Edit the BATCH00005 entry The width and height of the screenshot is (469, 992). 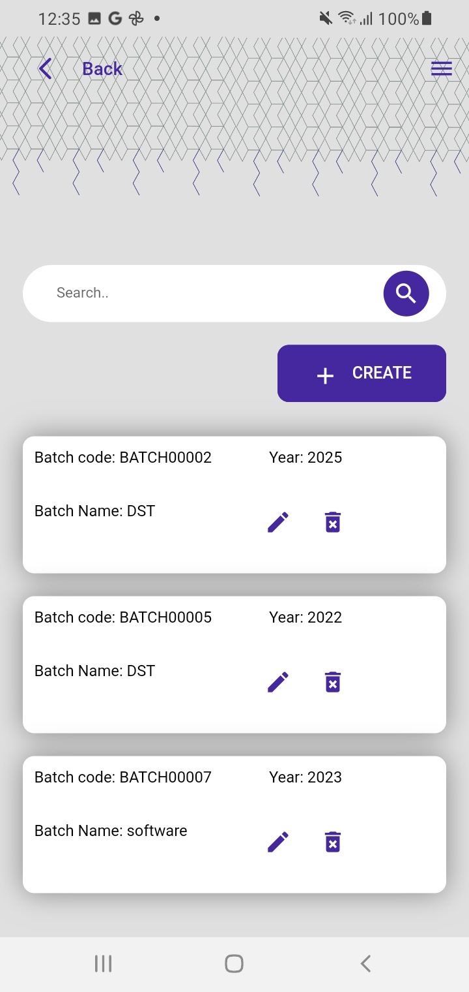point(278,682)
